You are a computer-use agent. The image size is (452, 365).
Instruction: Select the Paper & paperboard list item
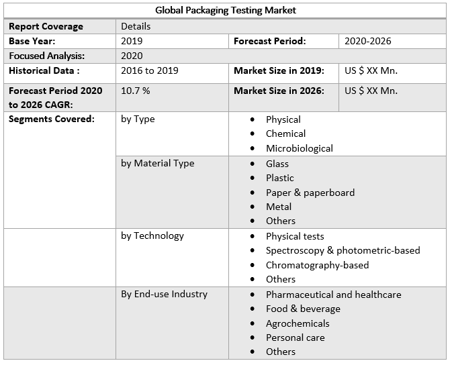(310, 193)
